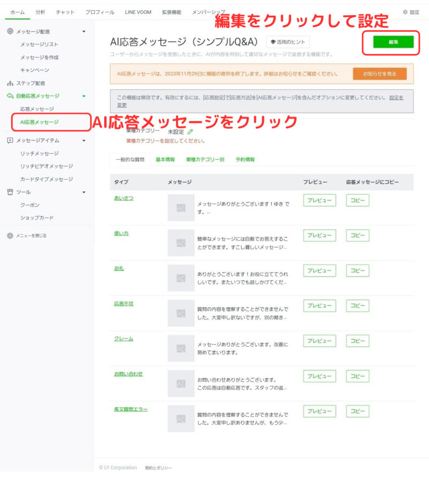Click the 活用のヒント button
The image size is (429, 478).
click(288, 42)
